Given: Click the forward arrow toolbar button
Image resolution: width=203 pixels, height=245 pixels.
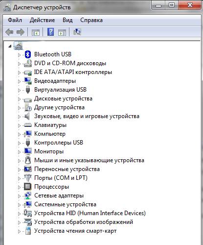Looking at the screenshot, I should click(21, 32).
